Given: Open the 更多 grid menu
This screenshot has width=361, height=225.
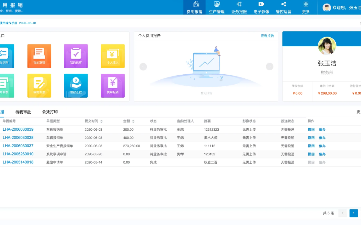Looking at the screenshot, I should pyautogui.click(x=306, y=7).
